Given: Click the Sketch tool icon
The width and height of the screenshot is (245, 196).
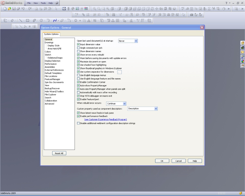Looking at the screenshot, I should 5,20.
